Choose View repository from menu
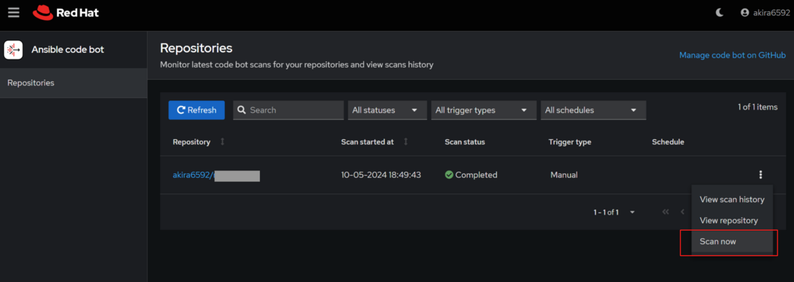 tap(728, 221)
